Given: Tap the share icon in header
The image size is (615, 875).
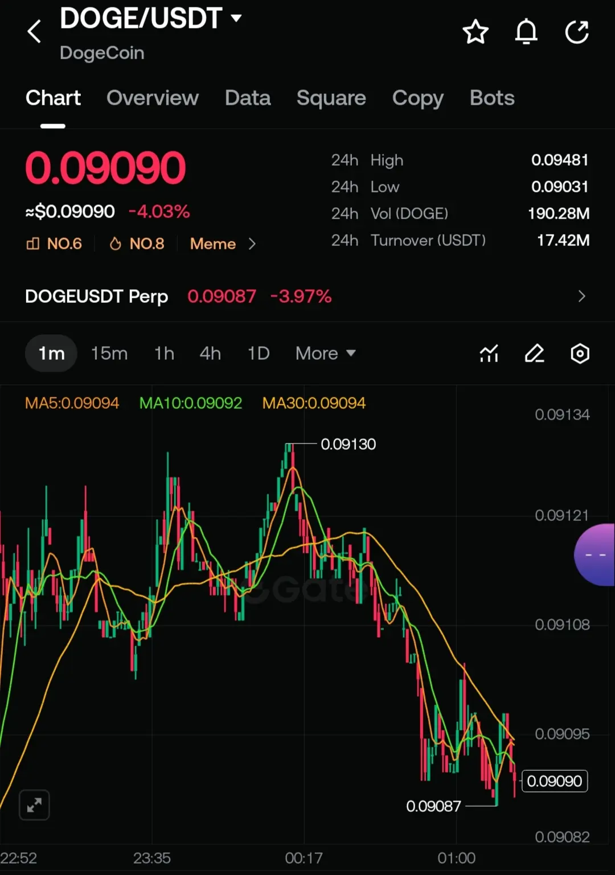Looking at the screenshot, I should tap(577, 32).
